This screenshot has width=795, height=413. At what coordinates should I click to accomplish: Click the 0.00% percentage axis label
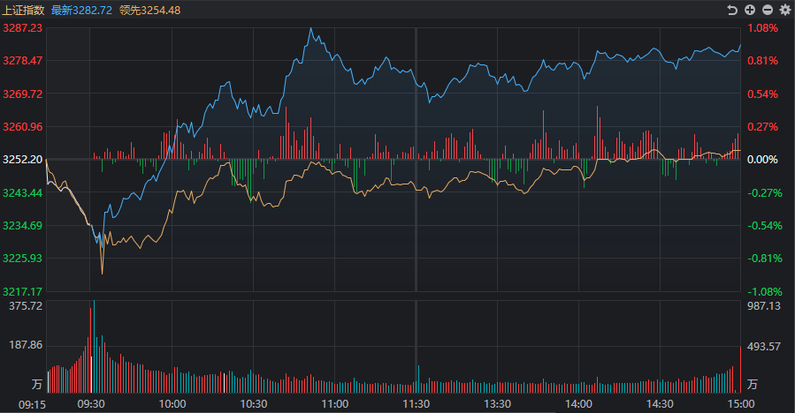pyautogui.click(x=762, y=160)
